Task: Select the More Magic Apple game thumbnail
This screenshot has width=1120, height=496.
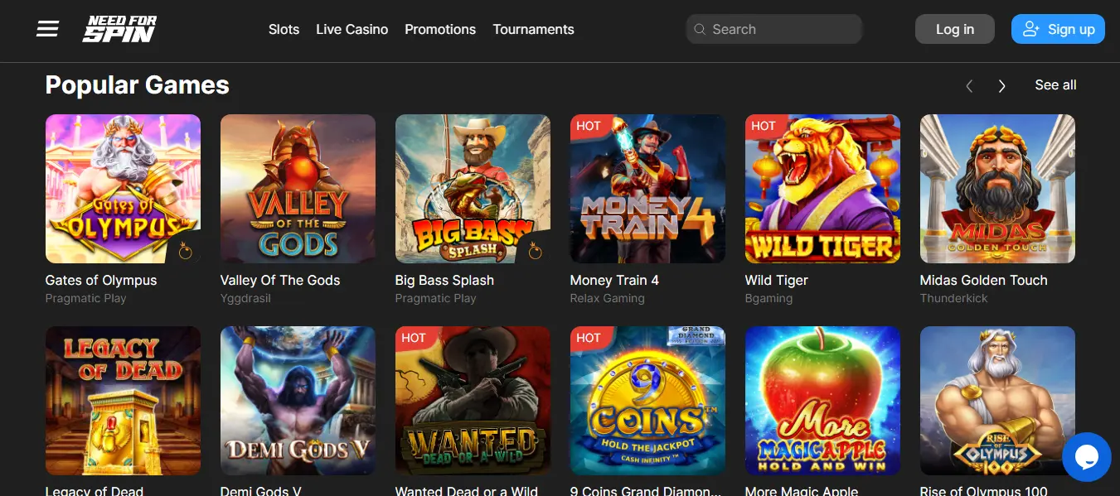Action: (x=822, y=401)
